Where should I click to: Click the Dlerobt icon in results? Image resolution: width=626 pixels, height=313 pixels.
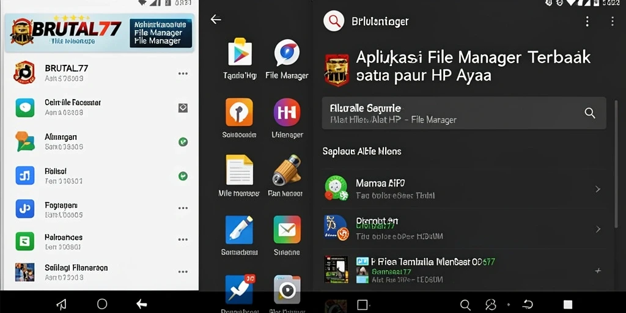pos(336,227)
